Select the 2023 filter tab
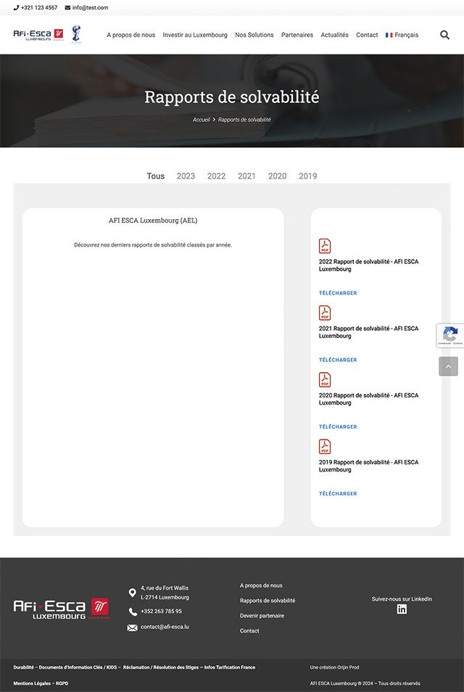Viewport: 464px width, 692px height. point(186,176)
